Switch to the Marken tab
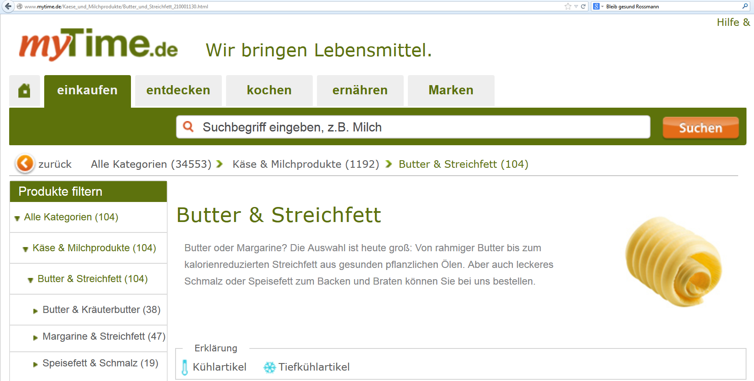The width and height of the screenshot is (754, 381). point(451,91)
